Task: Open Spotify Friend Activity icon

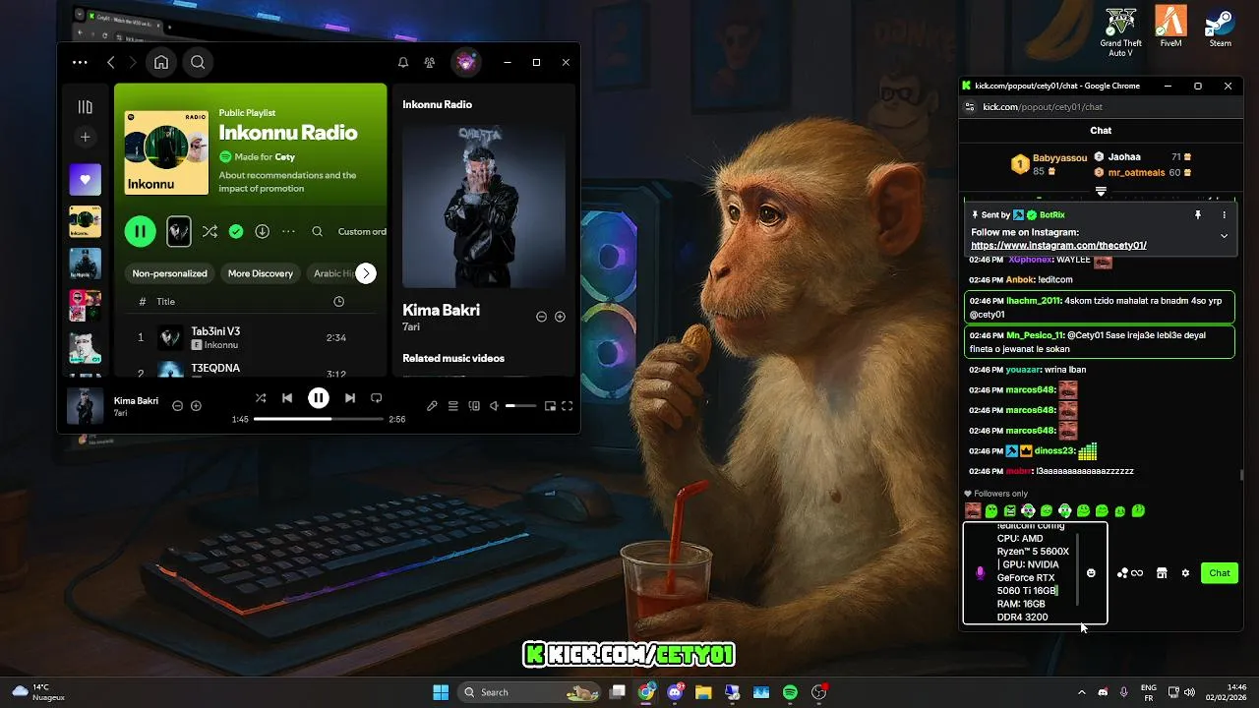Action: (430, 63)
